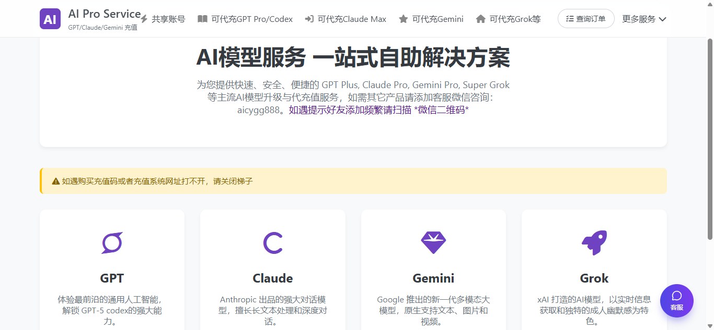Click the Claude card heading
714x330 pixels.
(272, 278)
